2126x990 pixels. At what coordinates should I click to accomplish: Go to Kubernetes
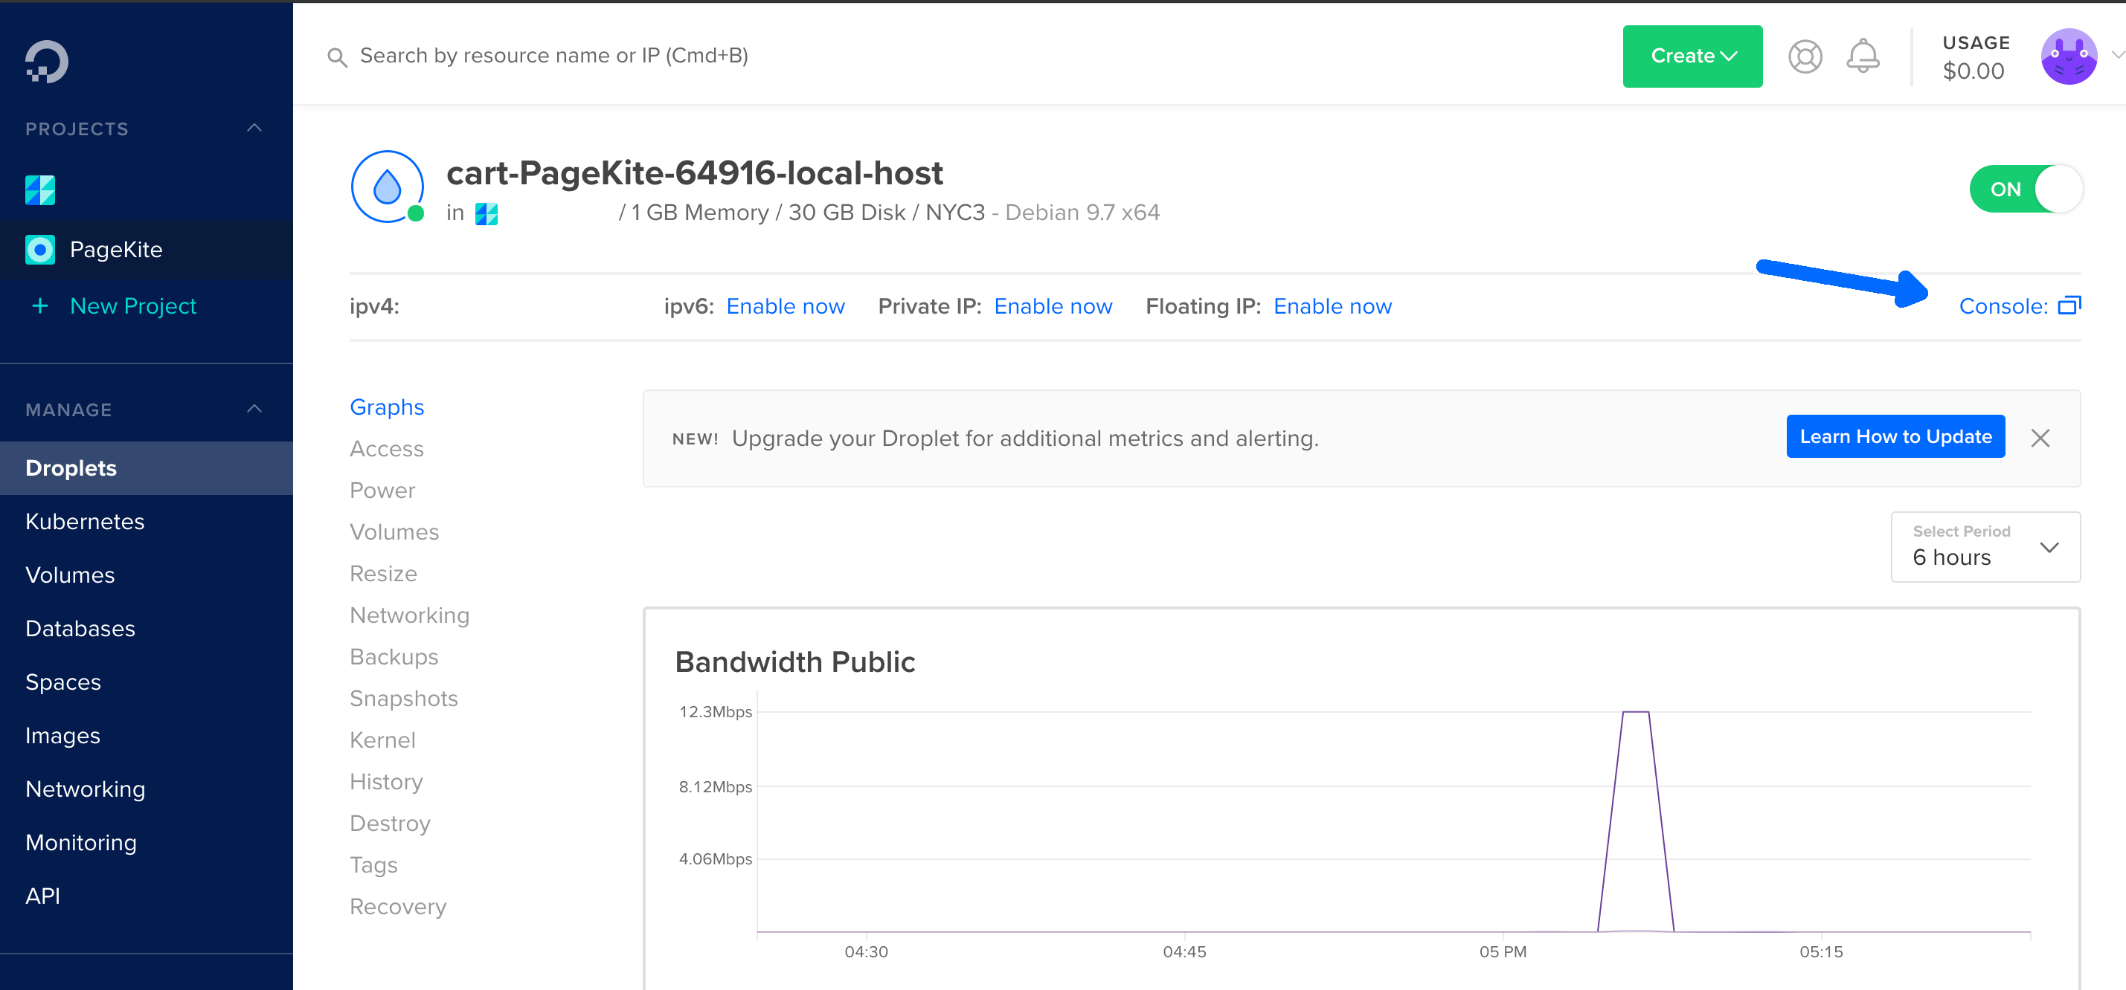click(84, 522)
